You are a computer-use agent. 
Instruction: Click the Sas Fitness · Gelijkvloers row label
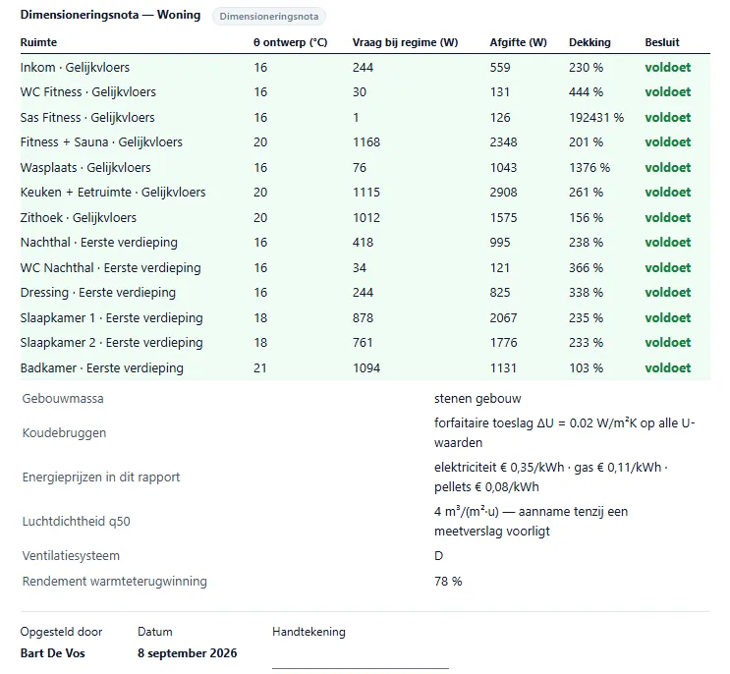point(87,117)
